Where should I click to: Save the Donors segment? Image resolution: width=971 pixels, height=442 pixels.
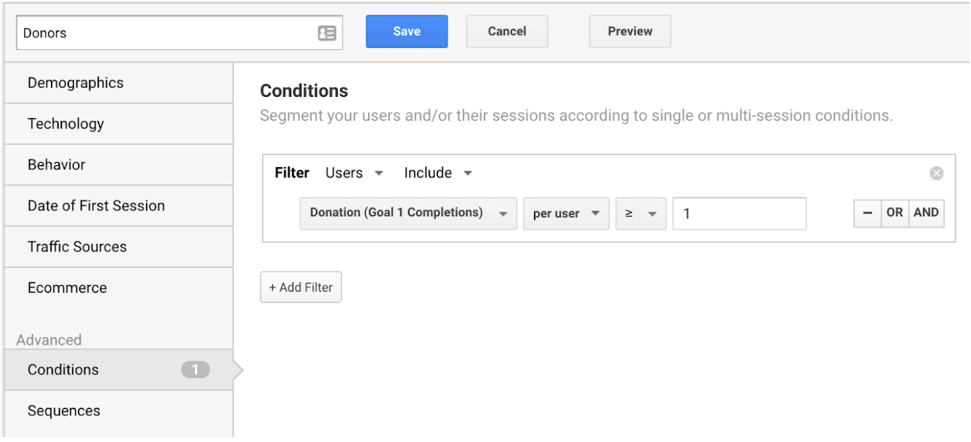407,32
